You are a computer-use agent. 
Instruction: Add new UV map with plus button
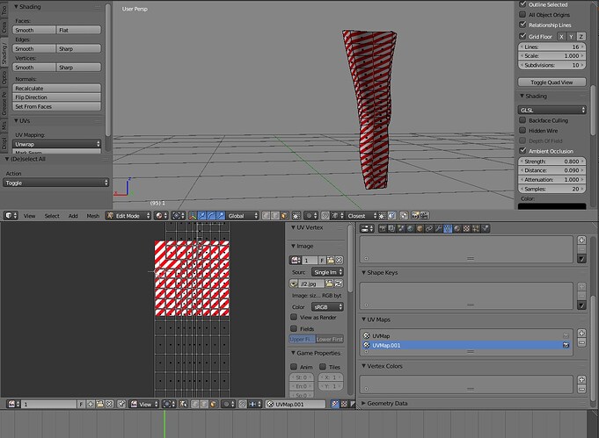[x=581, y=333]
